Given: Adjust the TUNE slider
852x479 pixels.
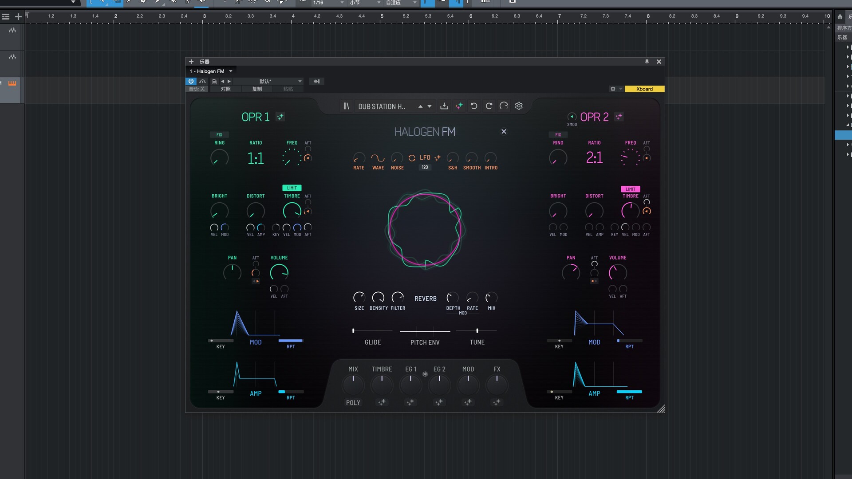Looking at the screenshot, I should click(x=477, y=331).
